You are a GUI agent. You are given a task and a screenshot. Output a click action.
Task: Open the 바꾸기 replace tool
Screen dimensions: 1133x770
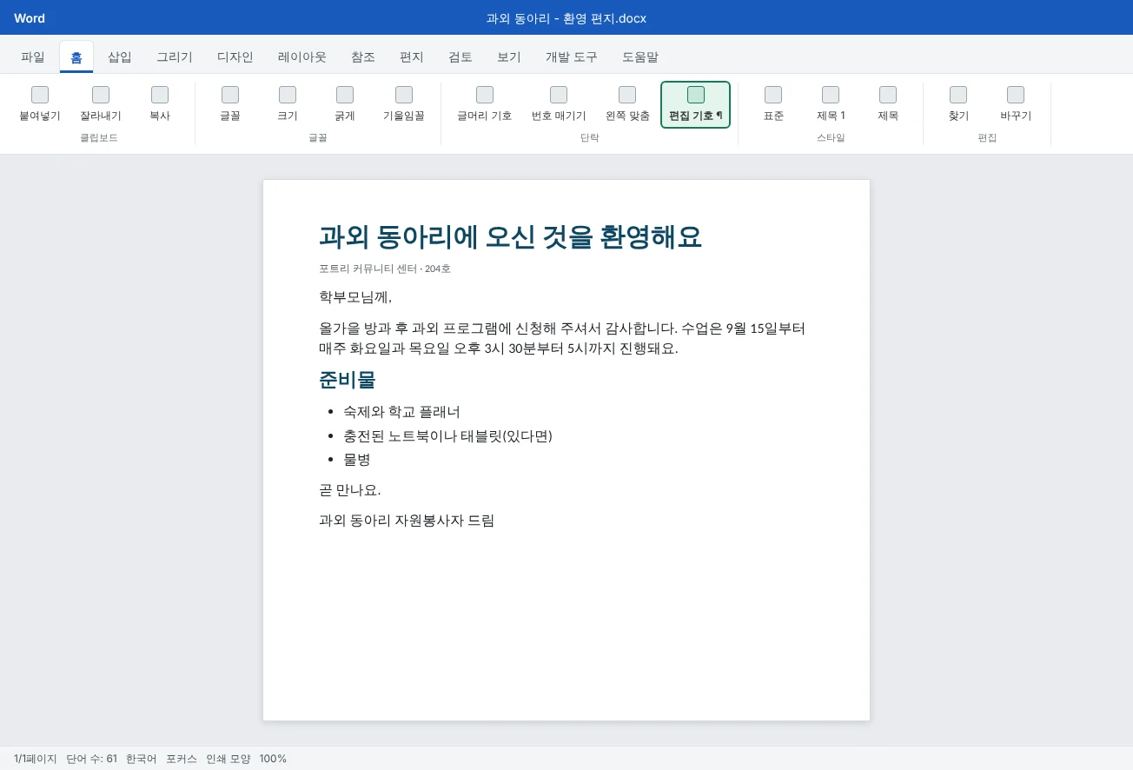[1016, 104]
